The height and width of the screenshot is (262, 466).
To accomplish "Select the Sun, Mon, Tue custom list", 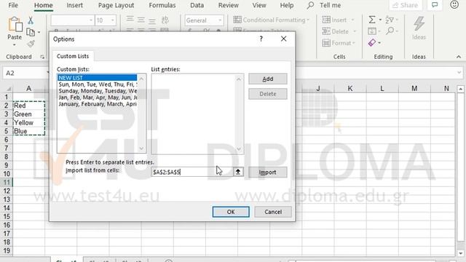I will click(x=98, y=84).
